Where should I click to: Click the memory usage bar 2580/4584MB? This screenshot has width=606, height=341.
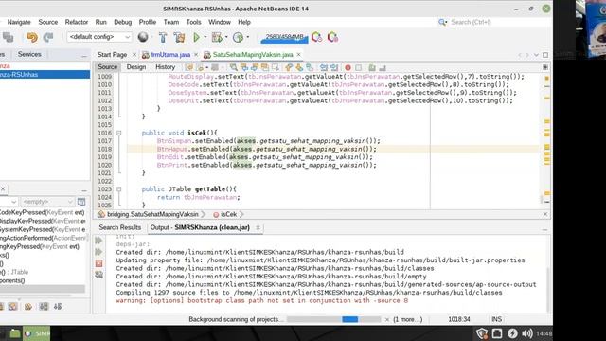coord(284,37)
